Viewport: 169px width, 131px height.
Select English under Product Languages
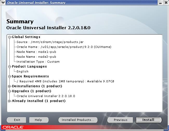tap(22, 71)
